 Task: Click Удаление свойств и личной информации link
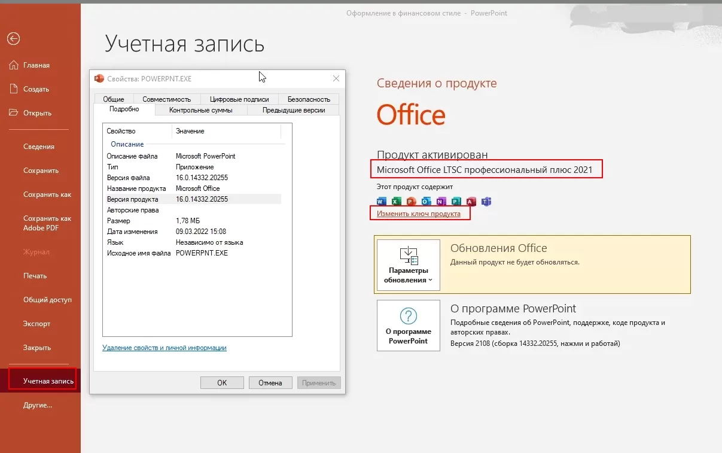[164, 348]
